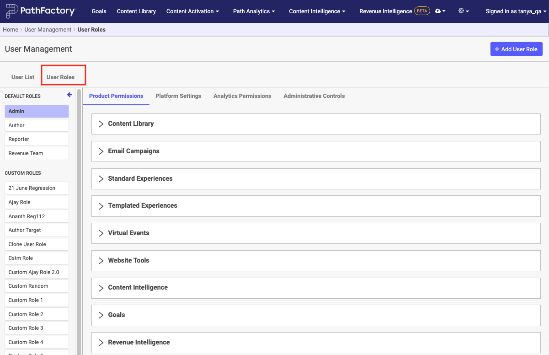The image size is (549, 355).
Task: Click the PathFactory logo icon
Action: [13, 11]
